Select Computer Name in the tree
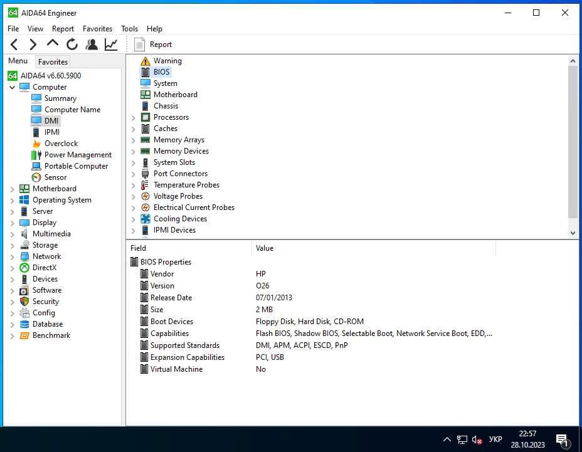 (x=72, y=110)
